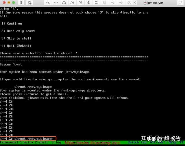Screen dimensions: 185x146
Task: Click 'Please press <return> to get a shell' line
Action: click(x=34, y=94)
